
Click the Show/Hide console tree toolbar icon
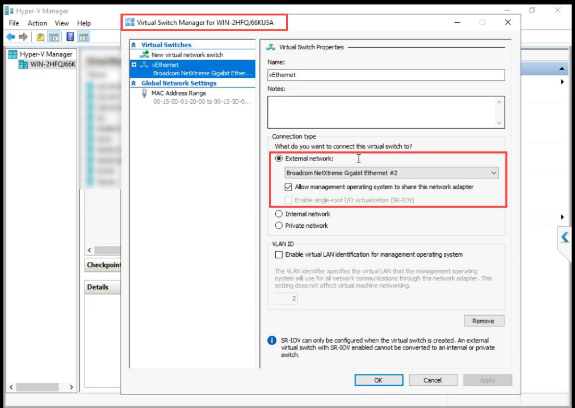click(54, 37)
